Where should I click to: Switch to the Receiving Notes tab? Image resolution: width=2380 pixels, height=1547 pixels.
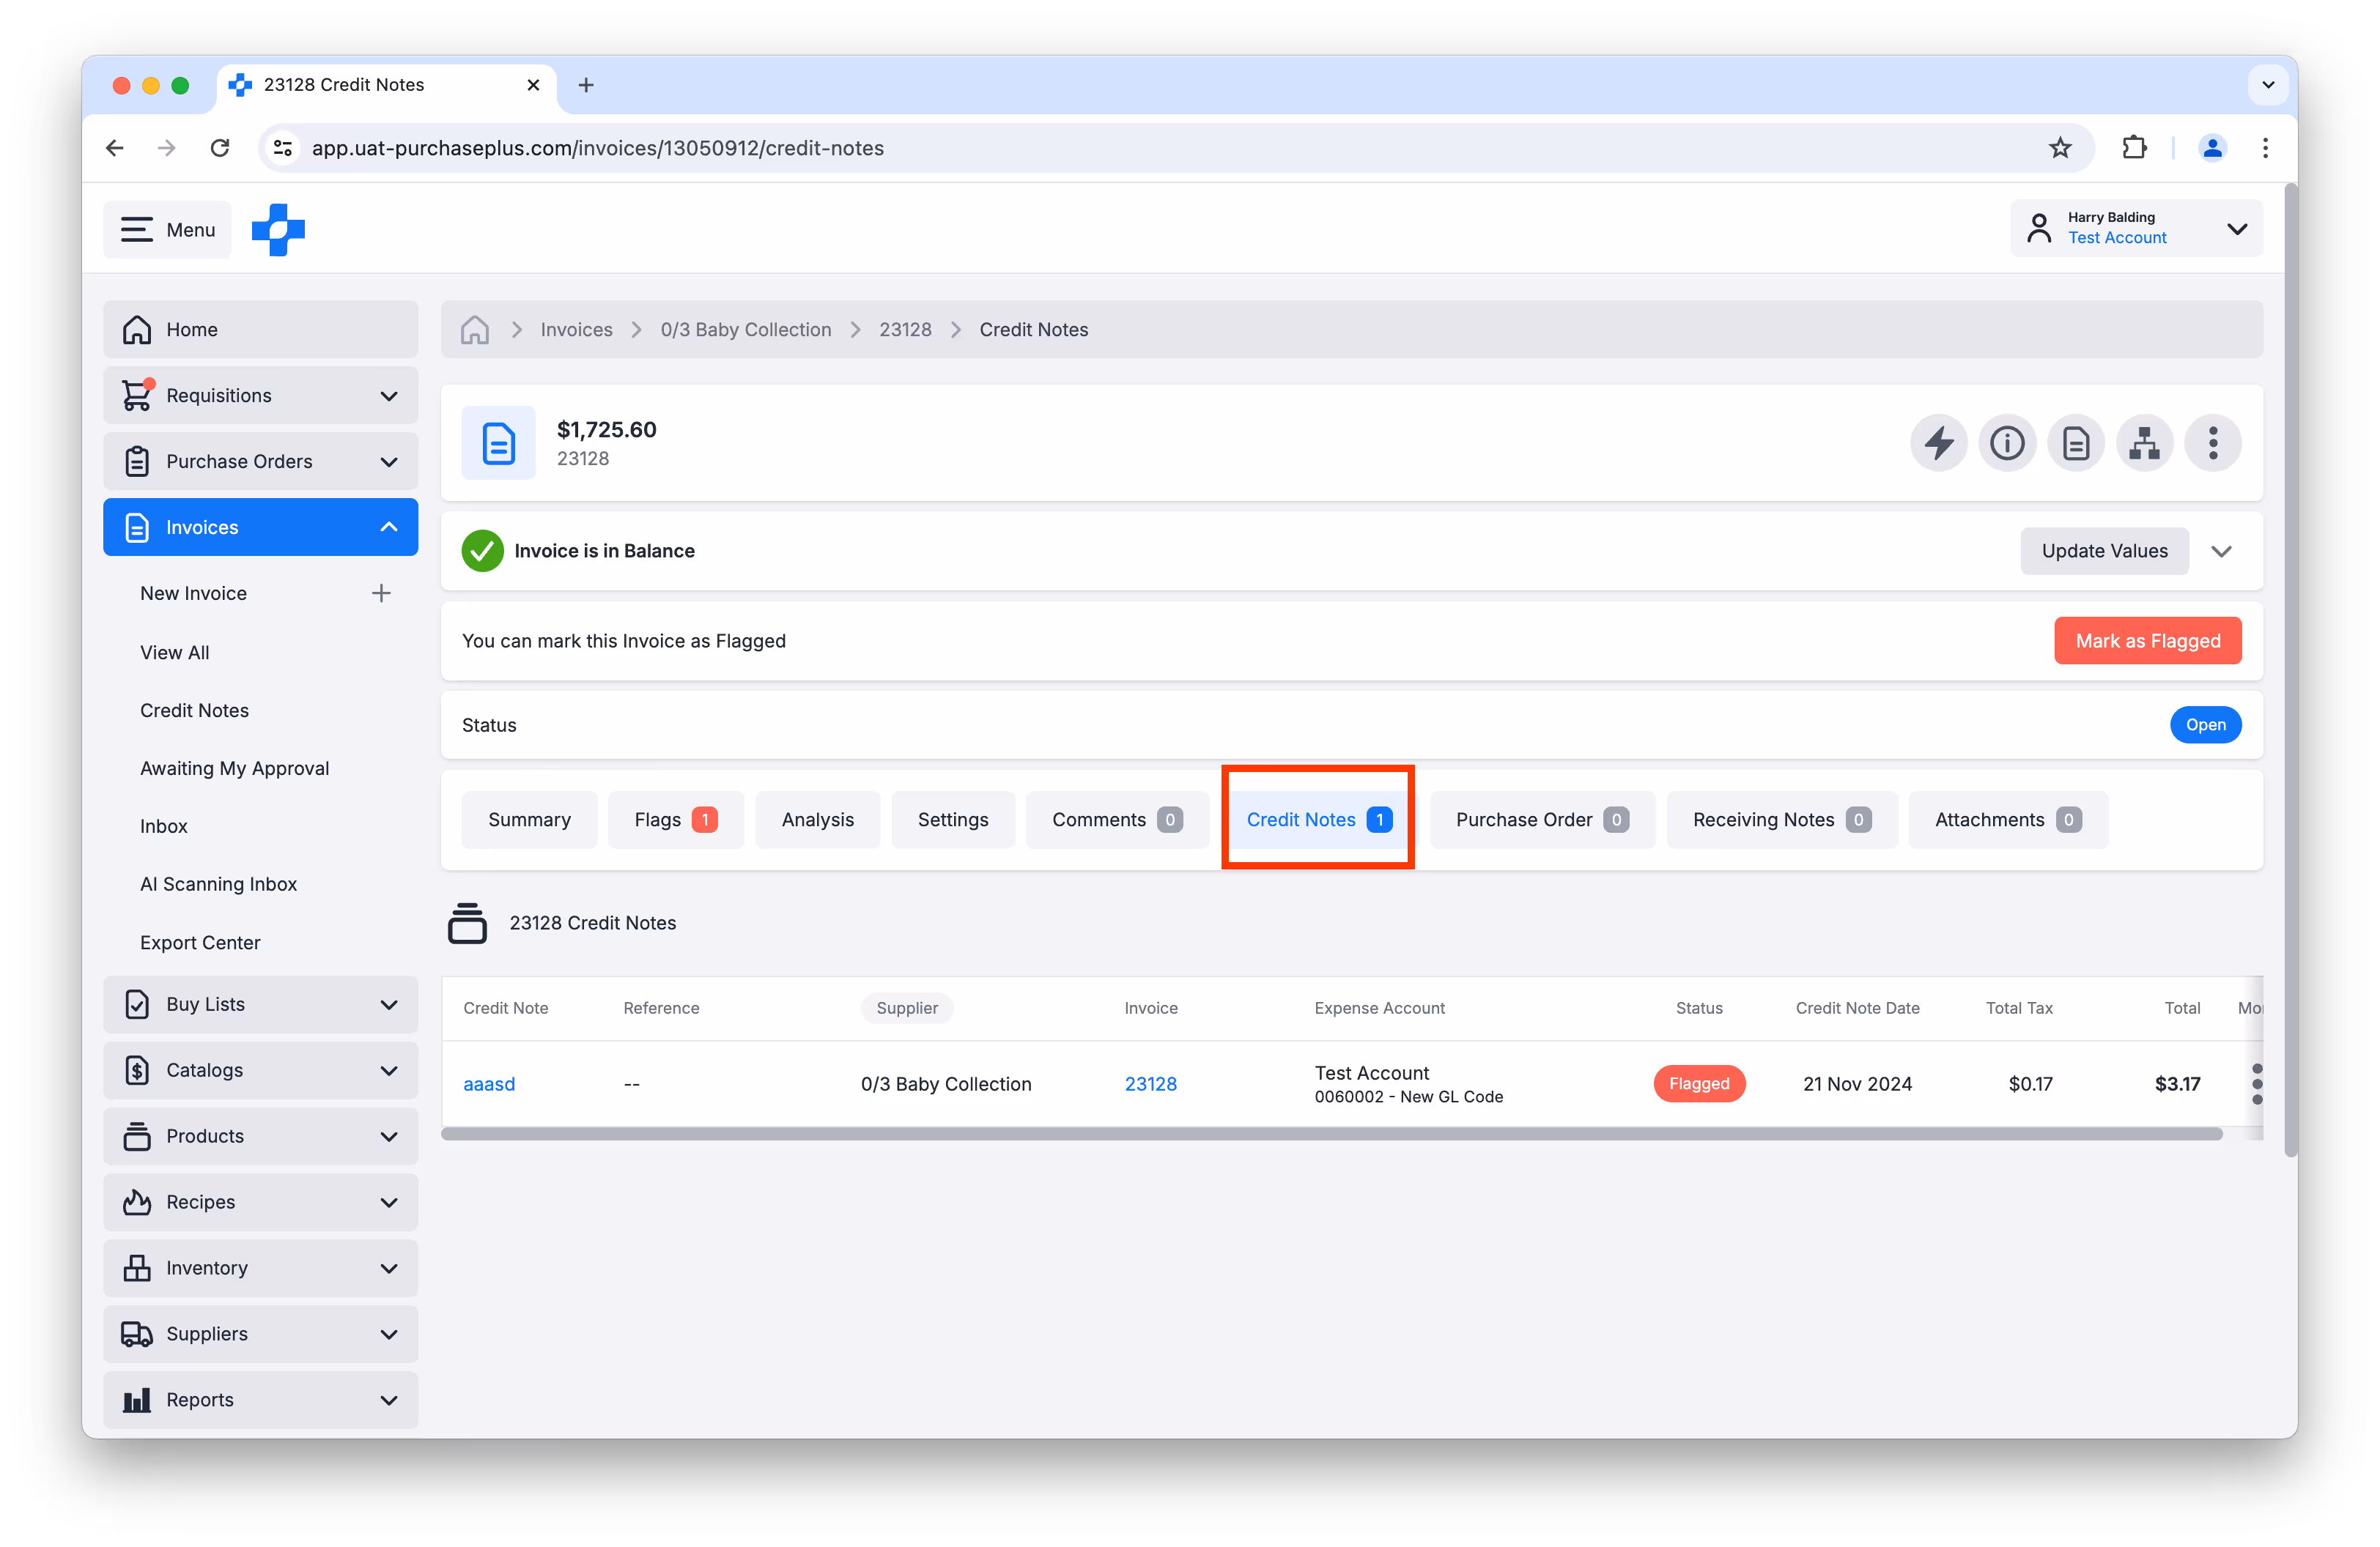pos(1781,820)
